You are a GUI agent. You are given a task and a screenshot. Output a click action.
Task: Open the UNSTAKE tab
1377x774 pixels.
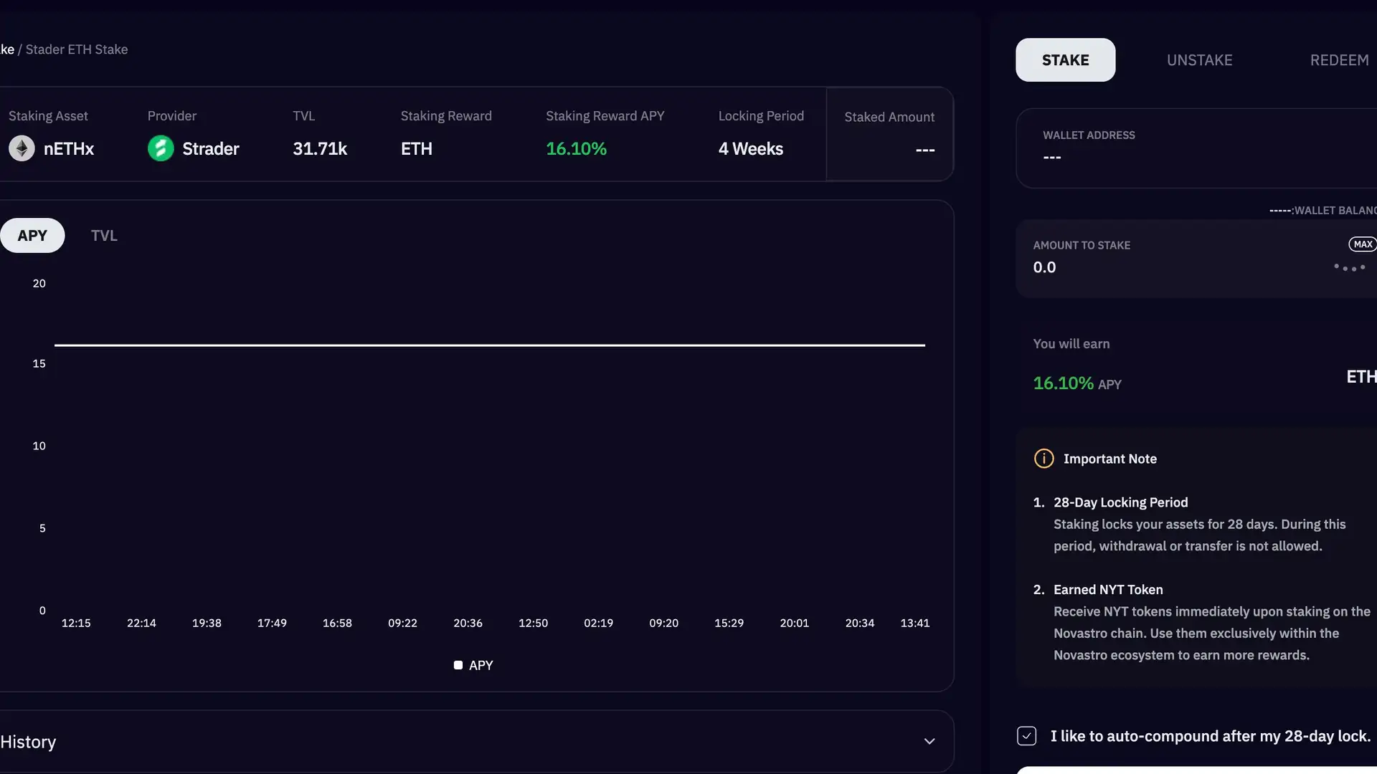tap(1199, 60)
